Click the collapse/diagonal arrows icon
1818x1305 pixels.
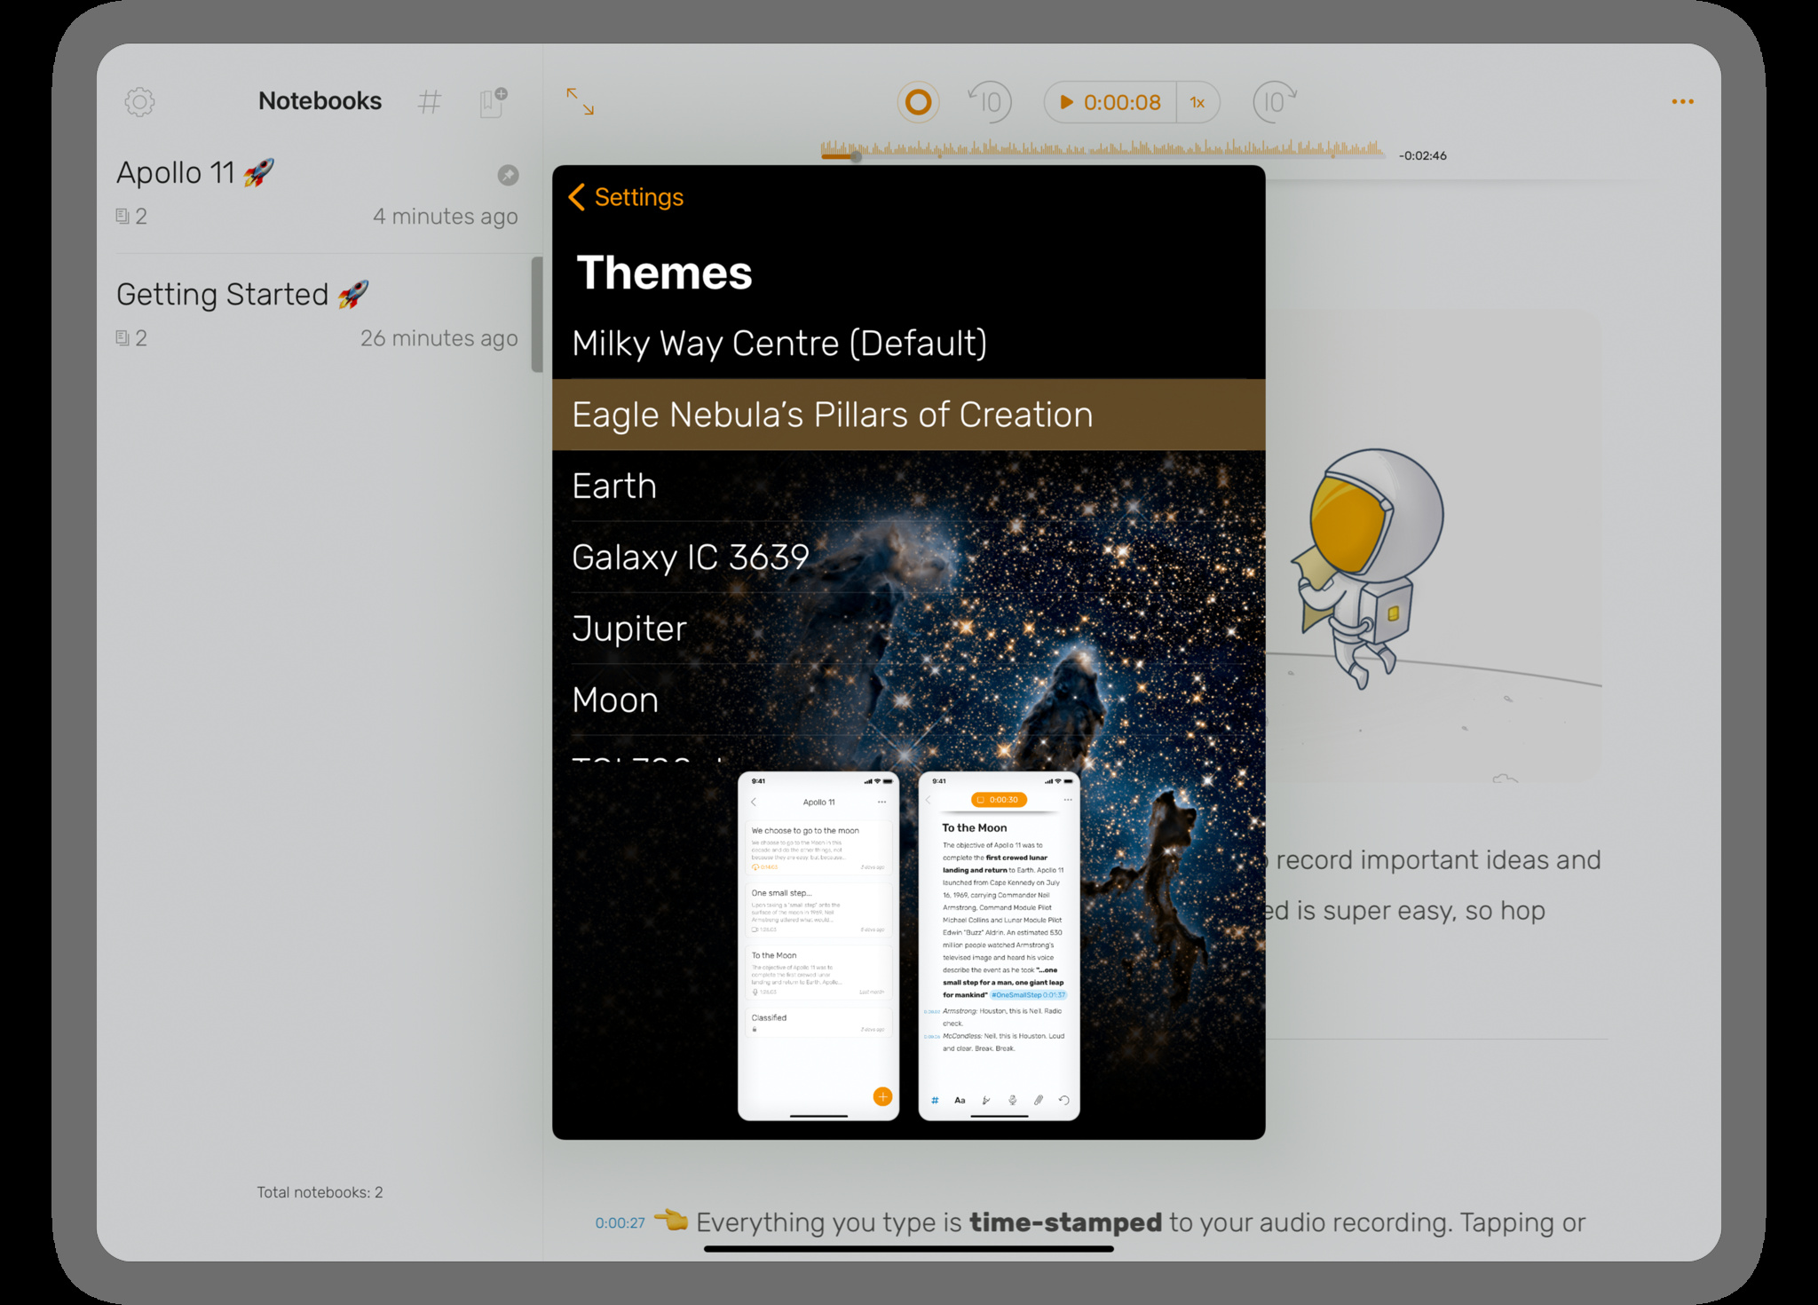click(581, 102)
